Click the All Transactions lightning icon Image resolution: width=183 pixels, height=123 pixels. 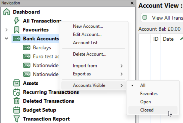[17, 21]
